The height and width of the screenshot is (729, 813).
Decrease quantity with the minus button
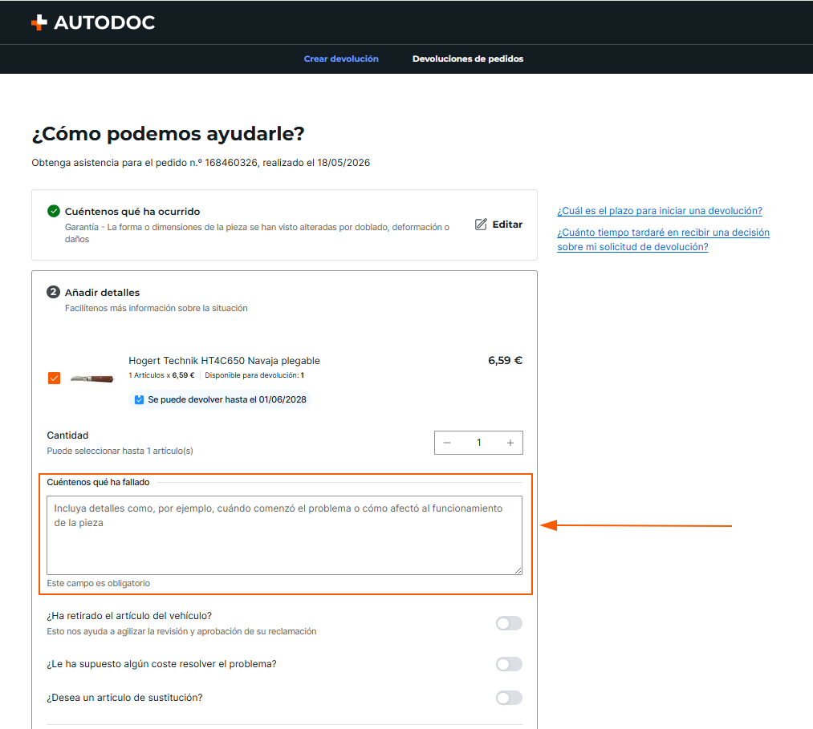447,443
